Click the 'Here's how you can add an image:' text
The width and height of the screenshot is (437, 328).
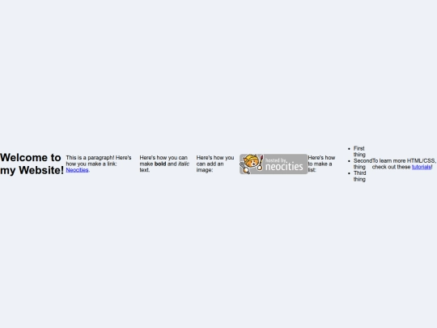click(215, 164)
